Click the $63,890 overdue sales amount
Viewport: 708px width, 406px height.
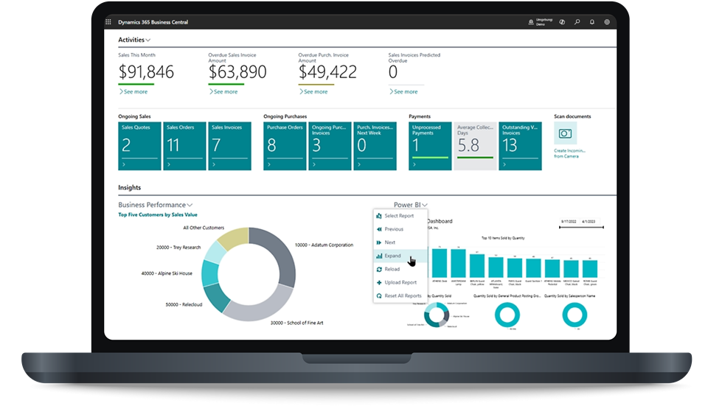click(x=237, y=72)
